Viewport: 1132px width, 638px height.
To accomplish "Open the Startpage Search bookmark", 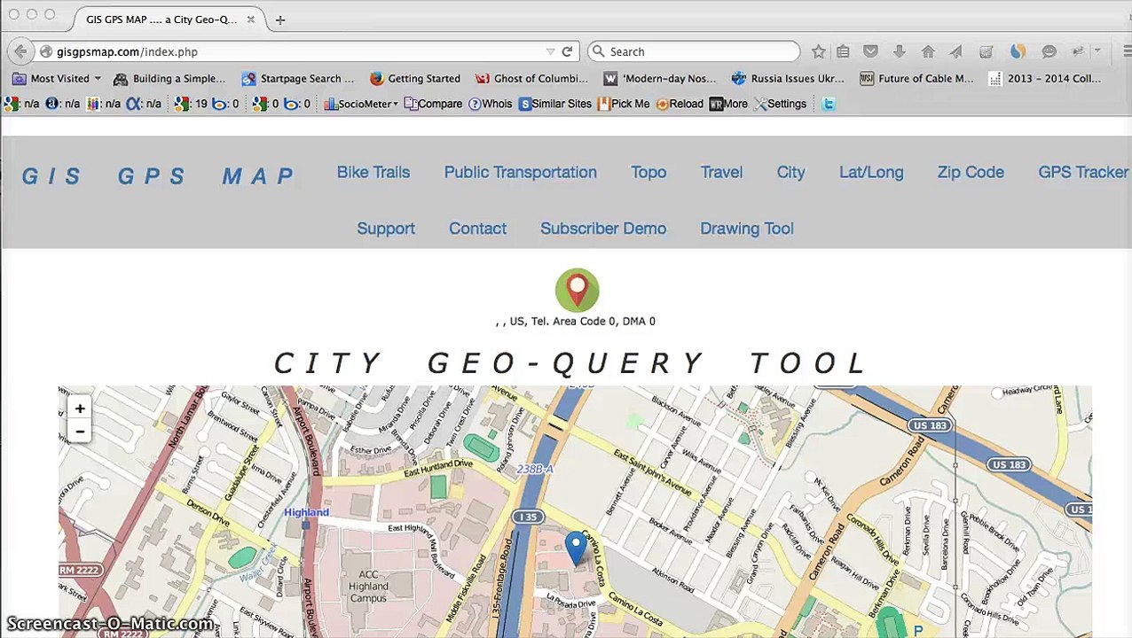I will tap(297, 78).
